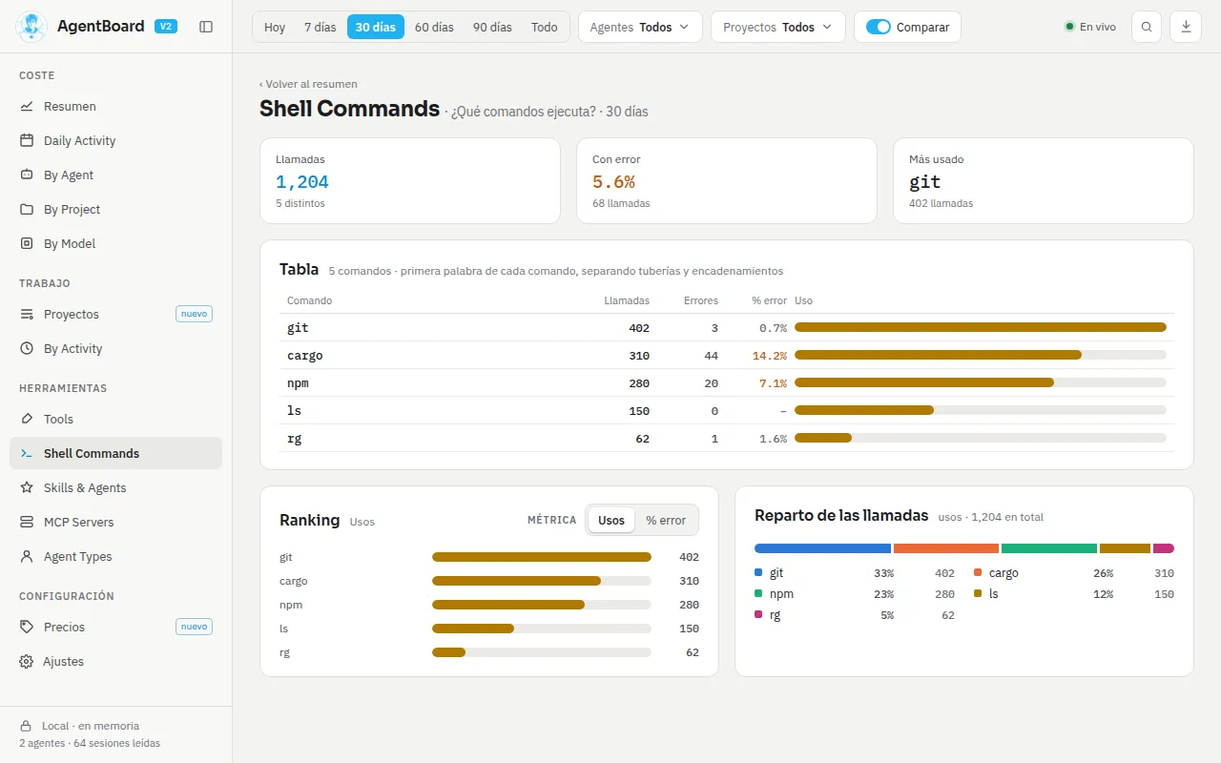Click the Proyectos list icon
Image resolution: width=1221 pixels, height=763 pixels.
click(x=27, y=315)
